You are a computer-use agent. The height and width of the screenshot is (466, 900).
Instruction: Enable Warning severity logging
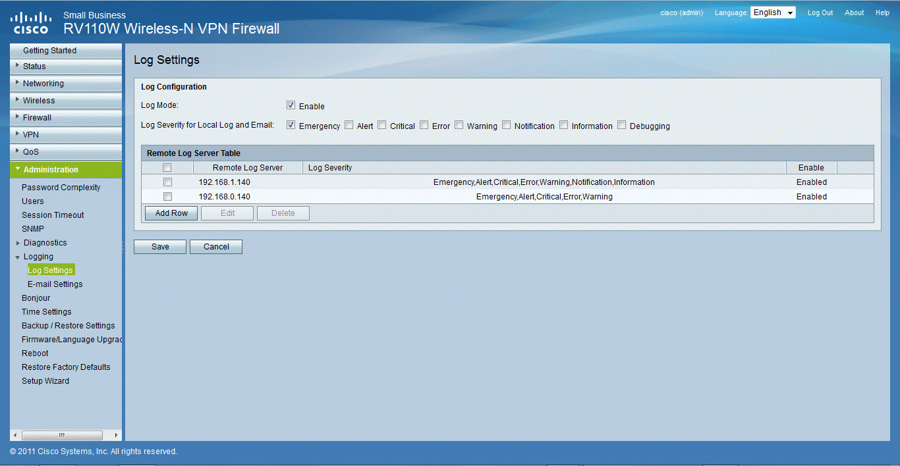coord(459,125)
